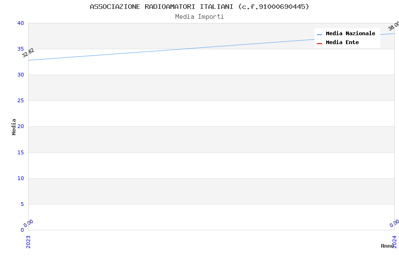
Task: Click the y-axis value 10
Action: 21,178
